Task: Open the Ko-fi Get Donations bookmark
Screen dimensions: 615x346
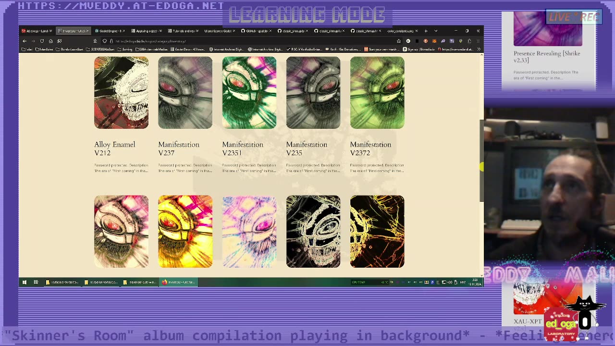Action: tap(344, 49)
